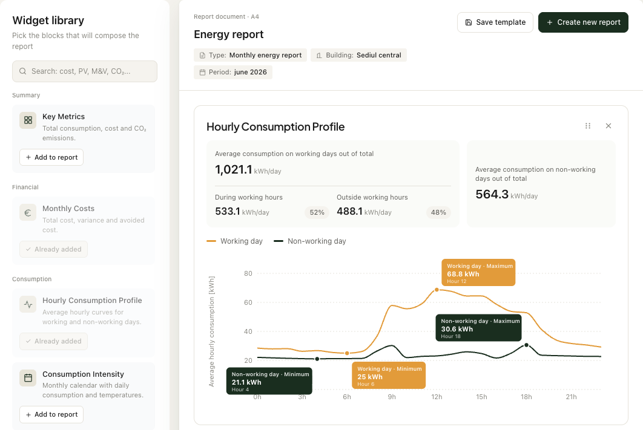Click the 1,021.1 kWh/day value

point(248,169)
